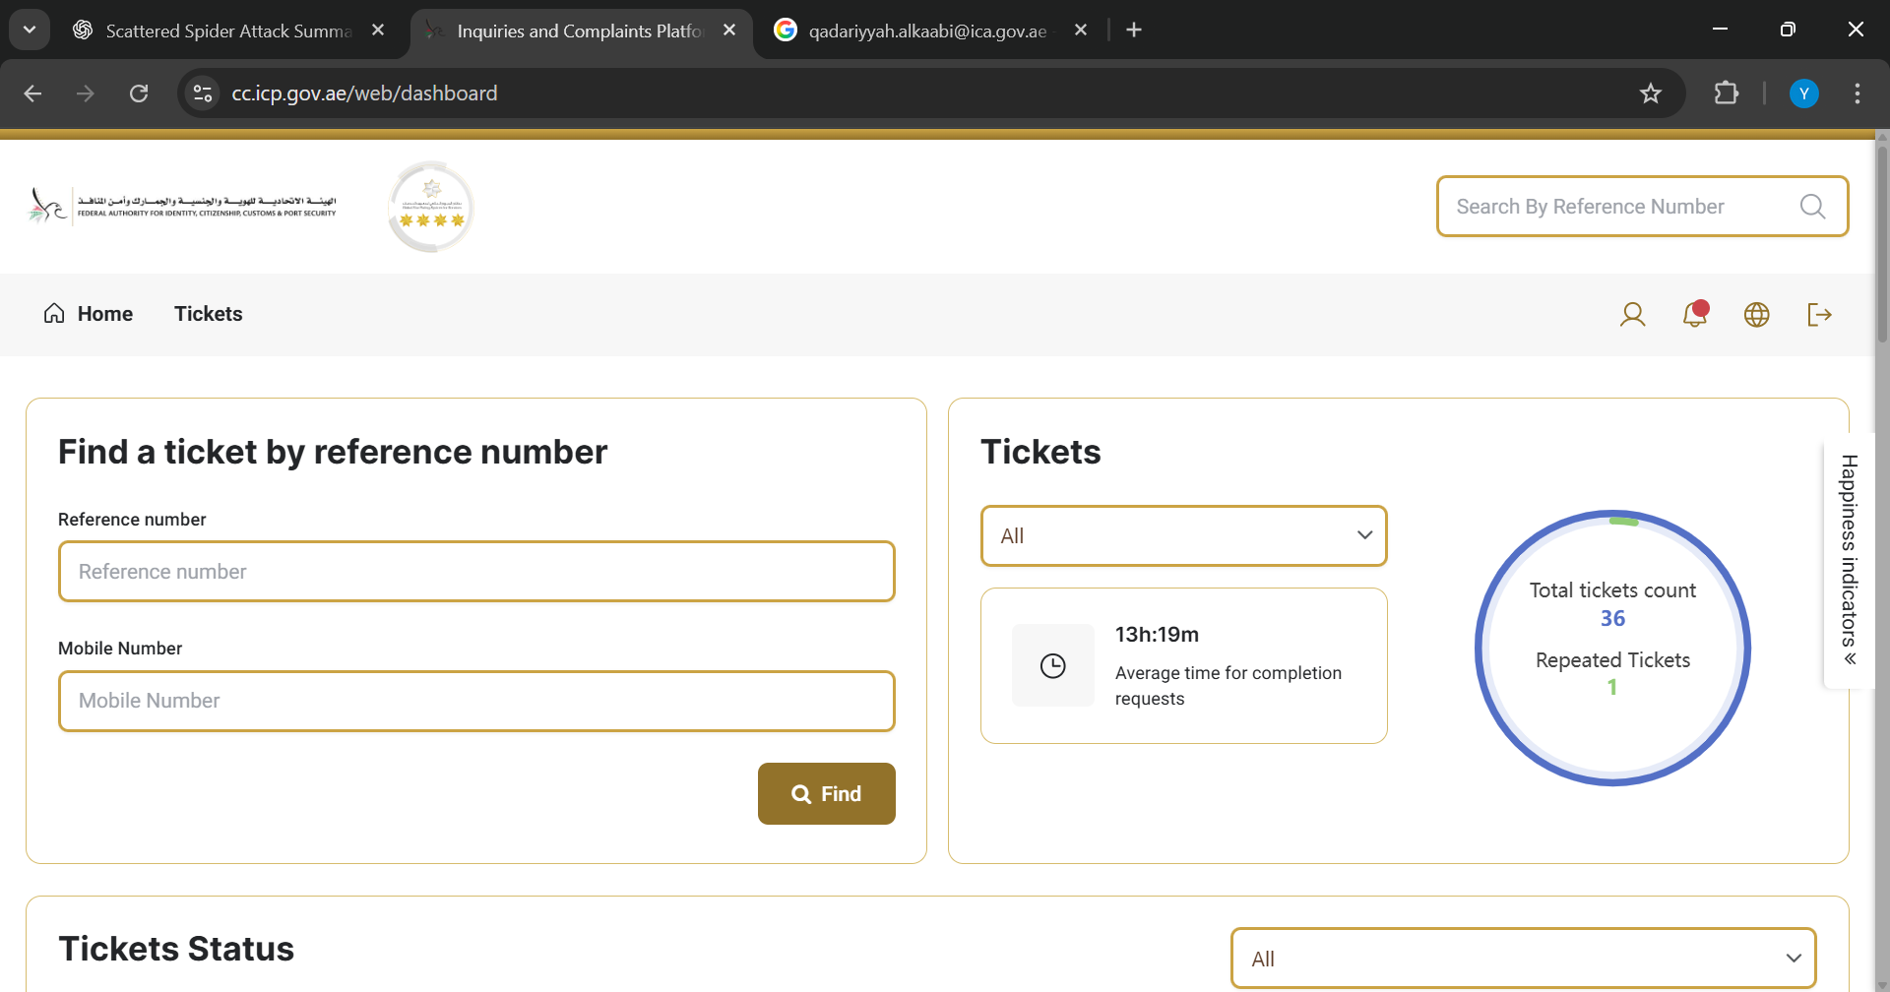The image size is (1890, 992).
Task: Expand the Tickets 'All' filter dropdown
Action: tap(1184, 536)
